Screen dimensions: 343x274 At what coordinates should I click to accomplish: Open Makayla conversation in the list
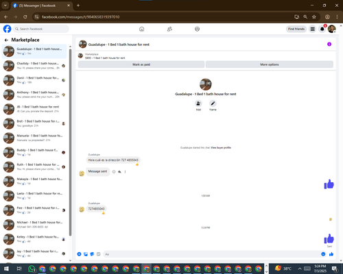[x=34, y=182]
